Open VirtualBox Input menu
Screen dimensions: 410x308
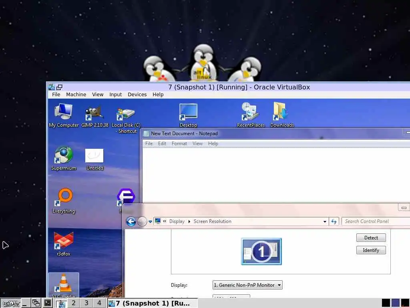pyautogui.click(x=115, y=95)
